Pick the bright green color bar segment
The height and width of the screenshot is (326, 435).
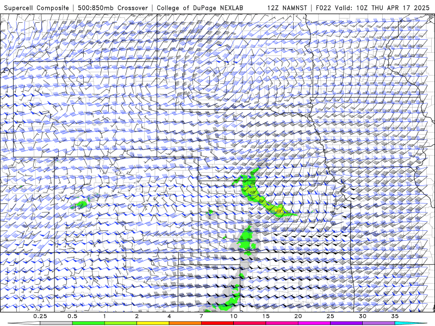(x=89, y=323)
